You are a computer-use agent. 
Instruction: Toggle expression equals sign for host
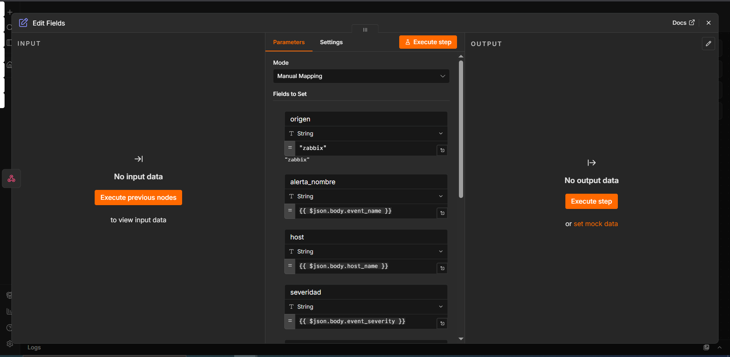[290, 266]
